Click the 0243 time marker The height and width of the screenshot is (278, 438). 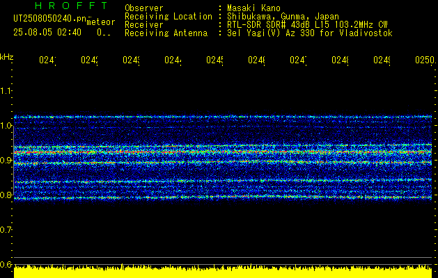coord(131,60)
